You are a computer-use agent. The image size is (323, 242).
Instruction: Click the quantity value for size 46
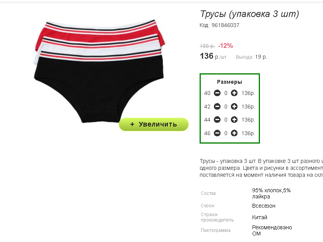click(226, 133)
